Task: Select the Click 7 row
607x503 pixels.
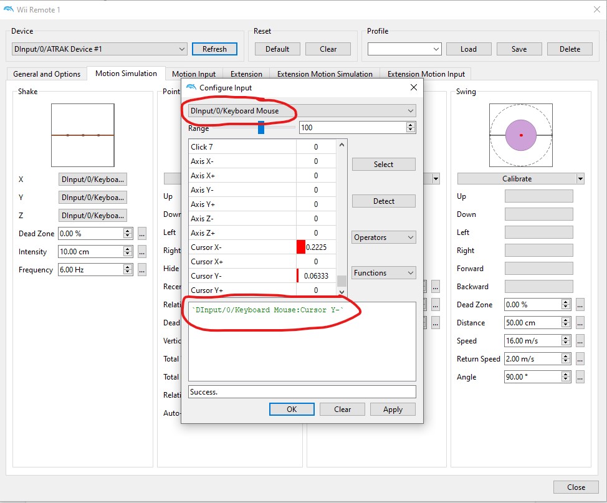Action: 262,146
